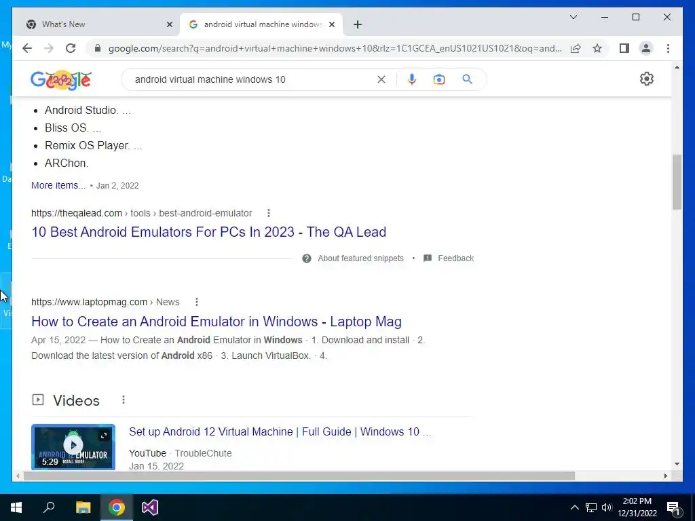Screen dimensions: 695x521
Task: Bookmark this tab with the star icon
Action: coord(597,48)
